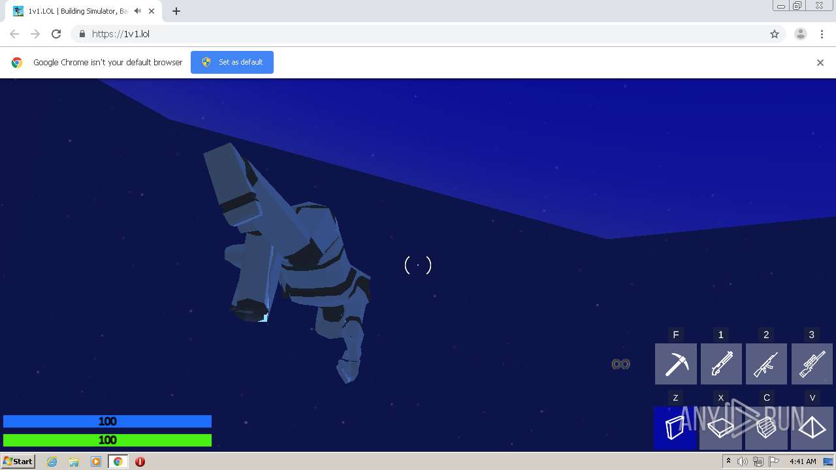Open the Action Center flag icon
Image resolution: width=836 pixels, height=470 pixels.
tap(774, 462)
